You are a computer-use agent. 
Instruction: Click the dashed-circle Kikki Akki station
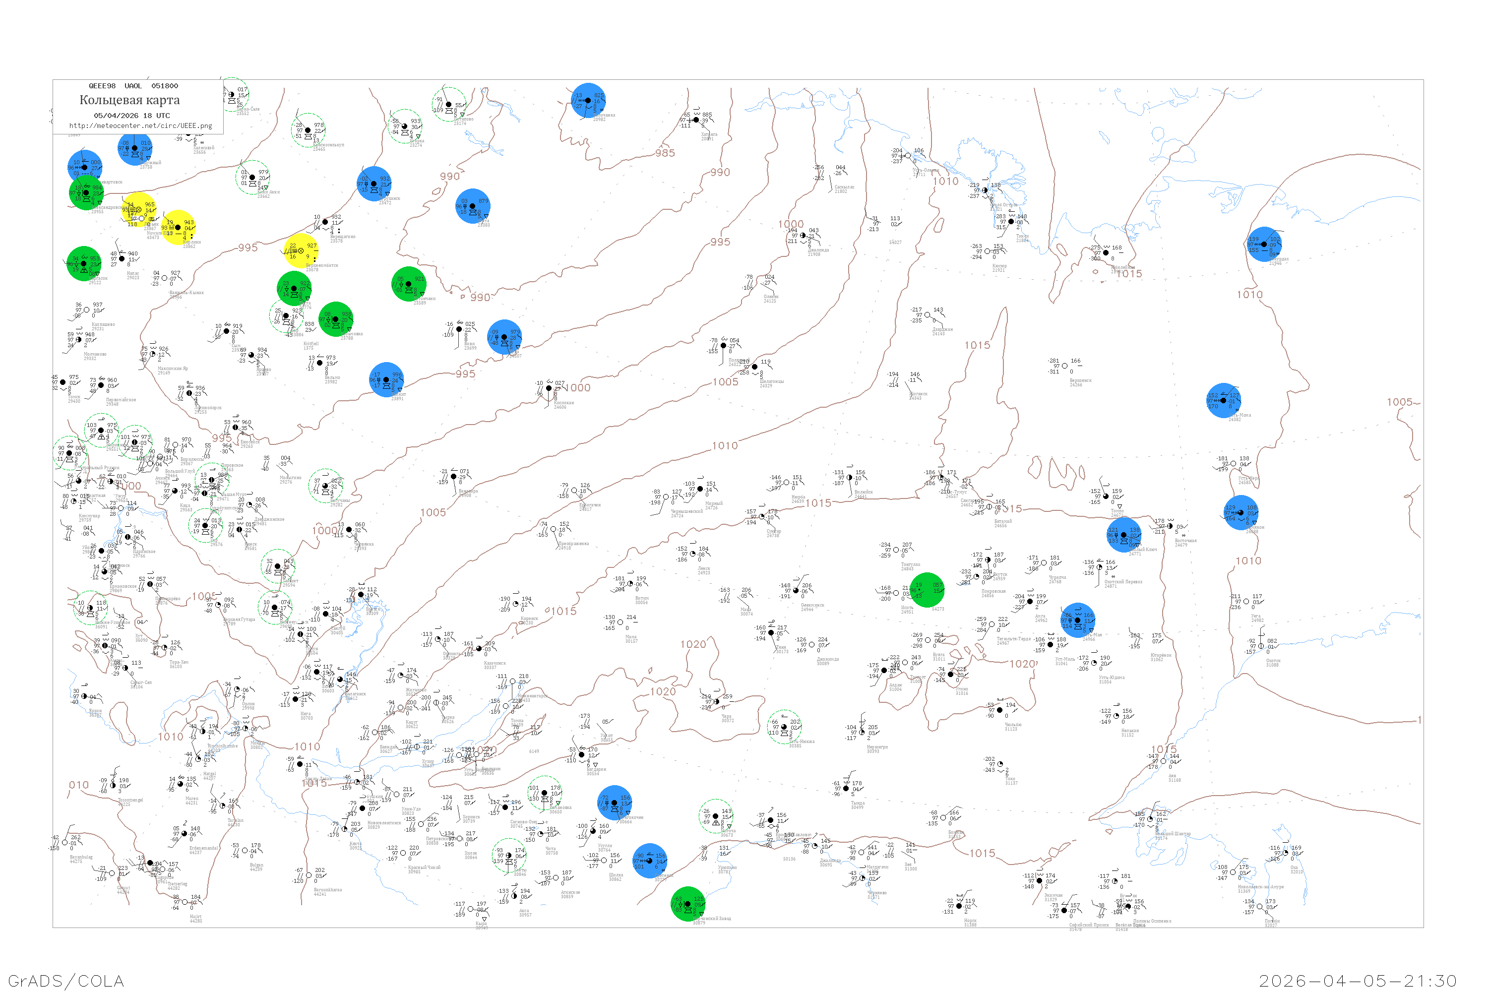pyautogui.click(x=252, y=177)
